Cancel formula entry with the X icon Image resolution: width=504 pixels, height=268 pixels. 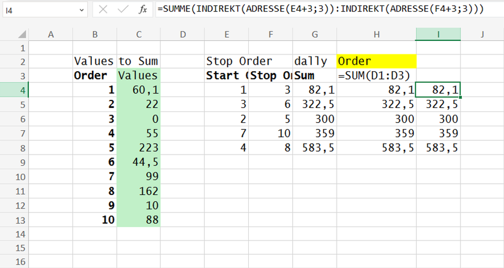103,10
